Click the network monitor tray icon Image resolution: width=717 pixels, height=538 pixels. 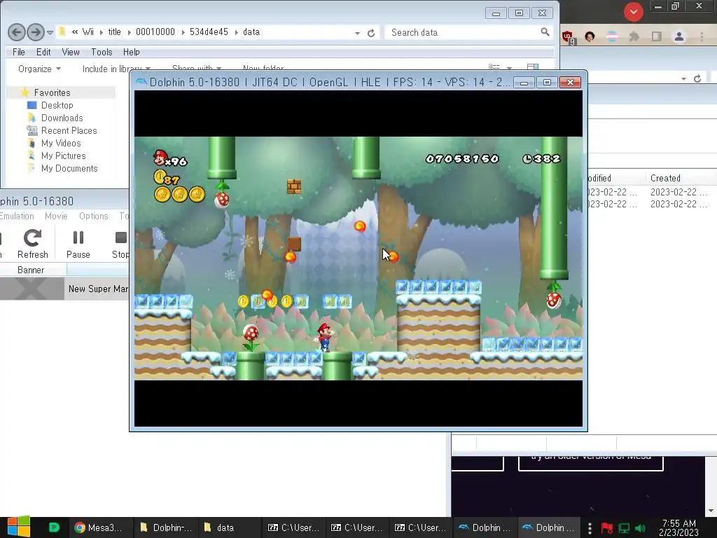pos(624,528)
